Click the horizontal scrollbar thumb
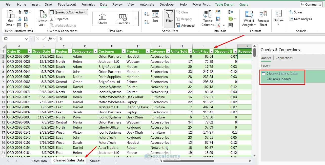Screen dimensions: 325x165 click(189, 161)
